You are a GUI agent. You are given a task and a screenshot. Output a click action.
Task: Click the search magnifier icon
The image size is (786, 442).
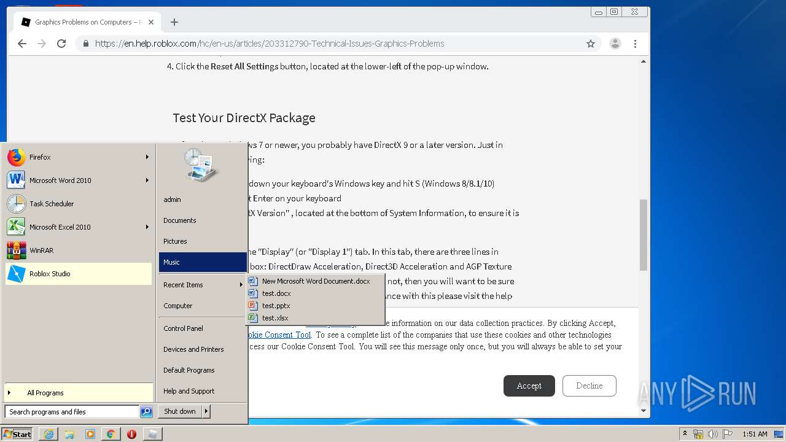[146, 412]
